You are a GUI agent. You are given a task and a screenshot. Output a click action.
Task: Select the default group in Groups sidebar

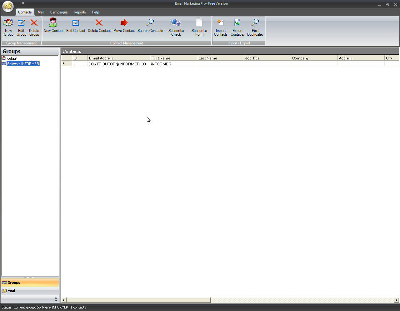point(12,58)
